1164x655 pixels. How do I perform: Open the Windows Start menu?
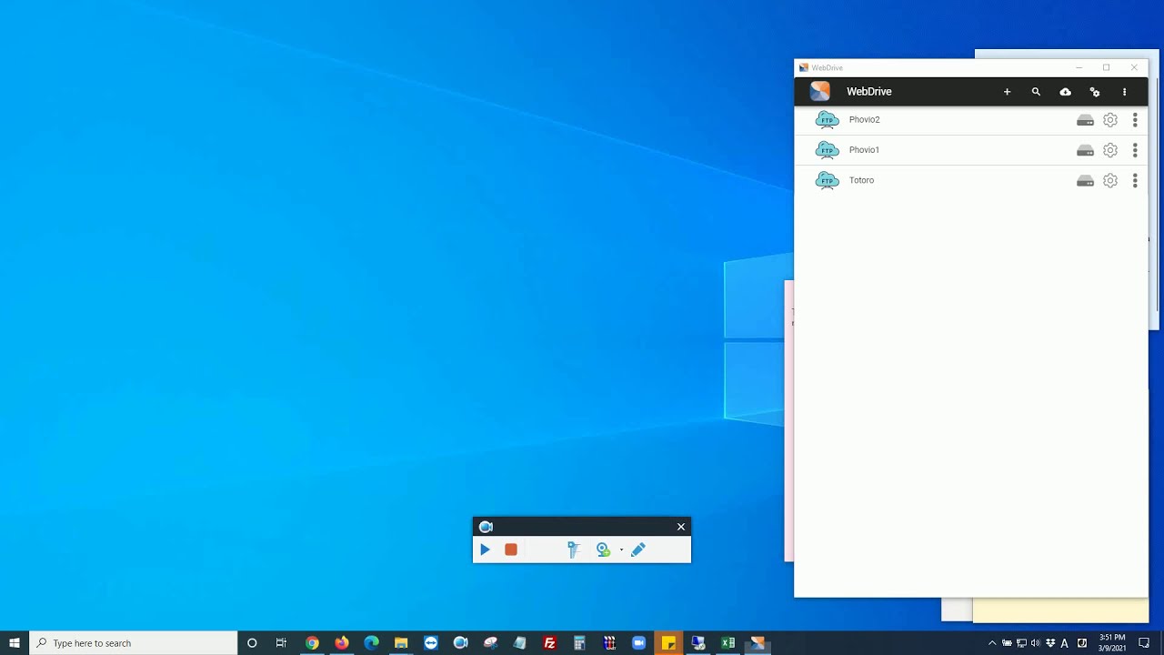[x=15, y=643]
